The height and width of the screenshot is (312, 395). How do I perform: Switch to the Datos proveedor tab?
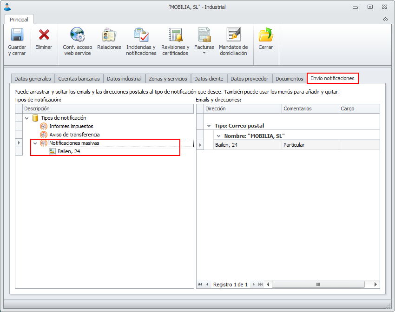click(x=250, y=79)
